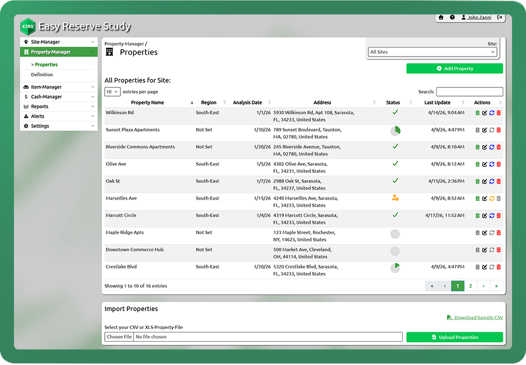Edit the Sunset Plaza Apartments row
526x365 pixels.
click(485, 130)
